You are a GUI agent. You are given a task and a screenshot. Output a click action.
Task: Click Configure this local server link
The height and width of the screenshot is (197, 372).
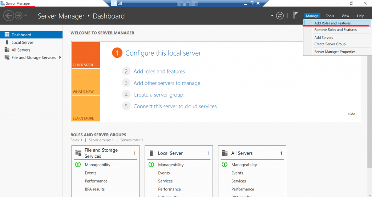tap(163, 53)
